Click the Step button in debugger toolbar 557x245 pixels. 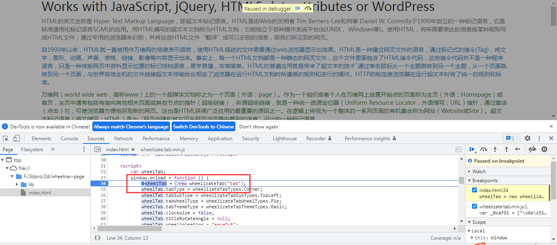pyautogui.click(x=518, y=150)
